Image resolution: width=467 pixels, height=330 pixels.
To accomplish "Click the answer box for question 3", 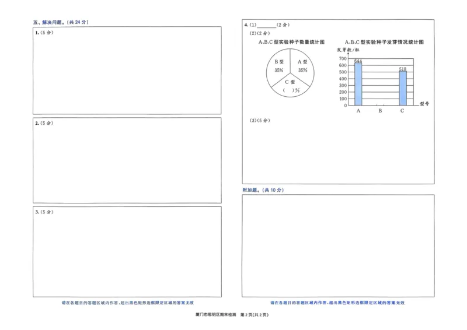I will [127, 251].
